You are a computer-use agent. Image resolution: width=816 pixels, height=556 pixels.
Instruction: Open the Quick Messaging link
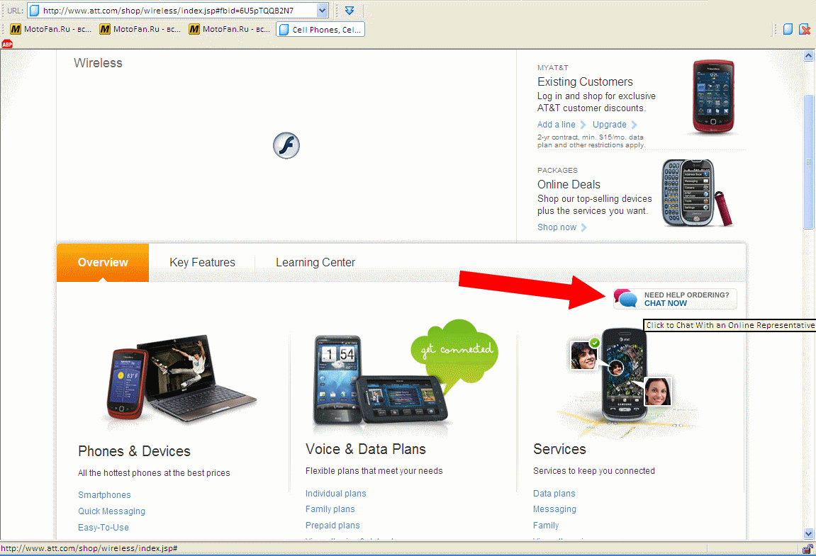click(111, 511)
